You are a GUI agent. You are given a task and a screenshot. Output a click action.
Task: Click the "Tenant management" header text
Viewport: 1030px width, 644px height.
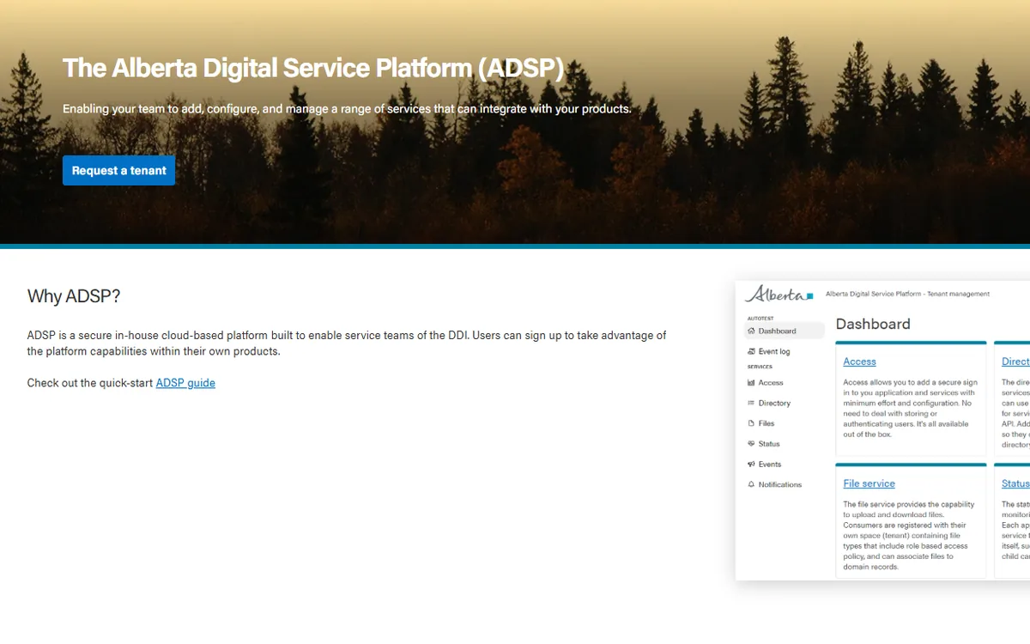957,294
